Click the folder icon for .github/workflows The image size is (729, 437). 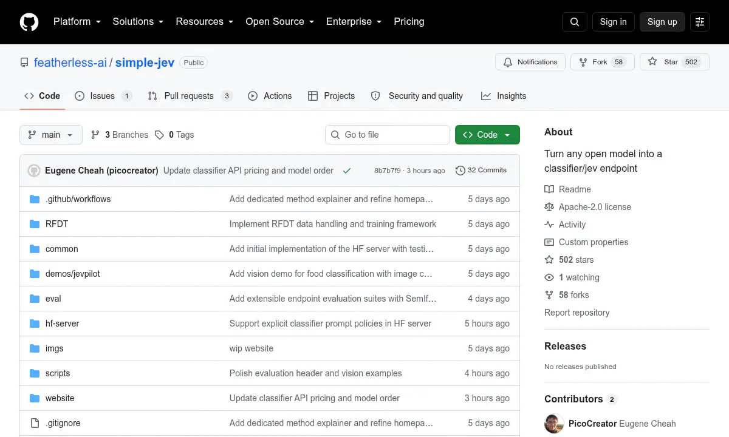[x=35, y=199]
